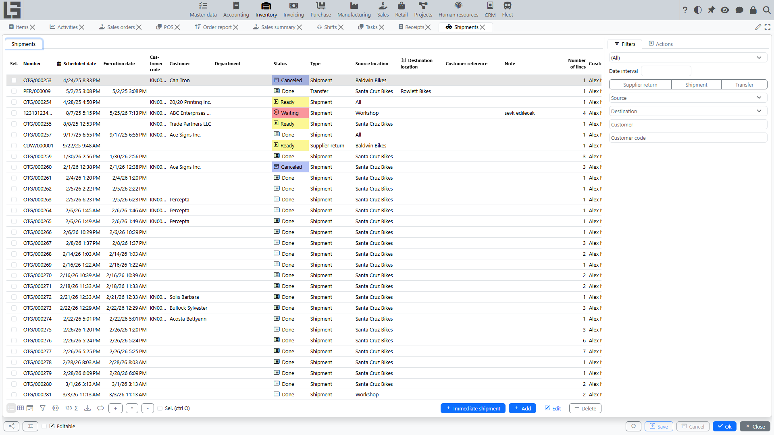The image size is (774, 435).
Task: Open the Invoicing module
Action: pos(293,10)
